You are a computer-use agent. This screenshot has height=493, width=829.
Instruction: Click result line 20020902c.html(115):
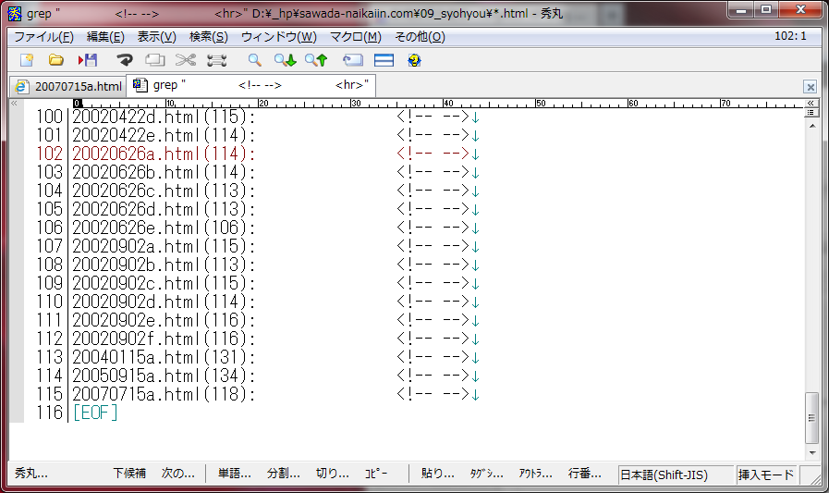tap(164, 283)
